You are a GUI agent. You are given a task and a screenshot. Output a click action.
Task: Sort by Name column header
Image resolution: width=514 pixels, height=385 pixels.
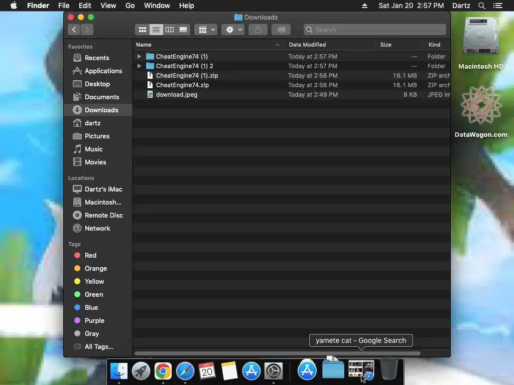(x=208, y=45)
